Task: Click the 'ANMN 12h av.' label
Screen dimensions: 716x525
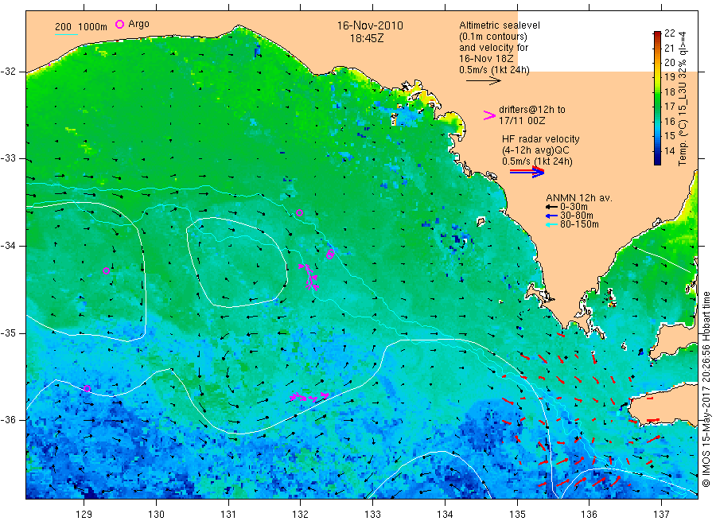Action: (x=579, y=198)
